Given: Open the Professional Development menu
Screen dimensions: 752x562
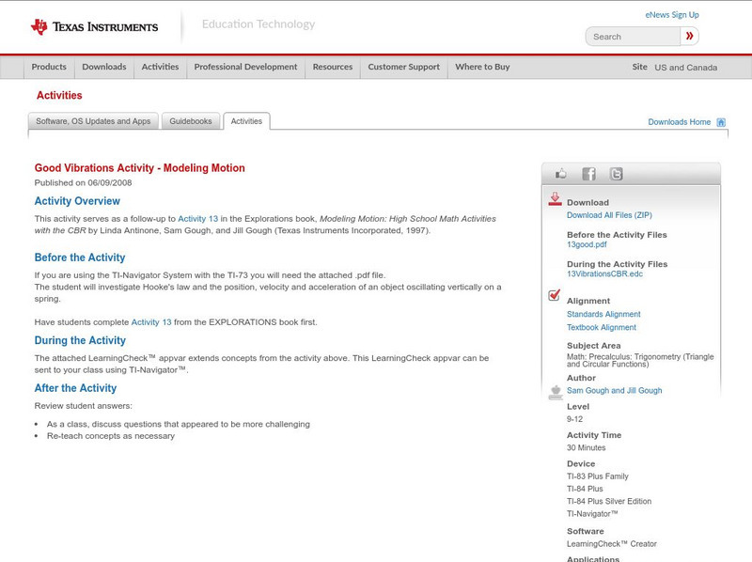Looking at the screenshot, I should coord(245,67).
